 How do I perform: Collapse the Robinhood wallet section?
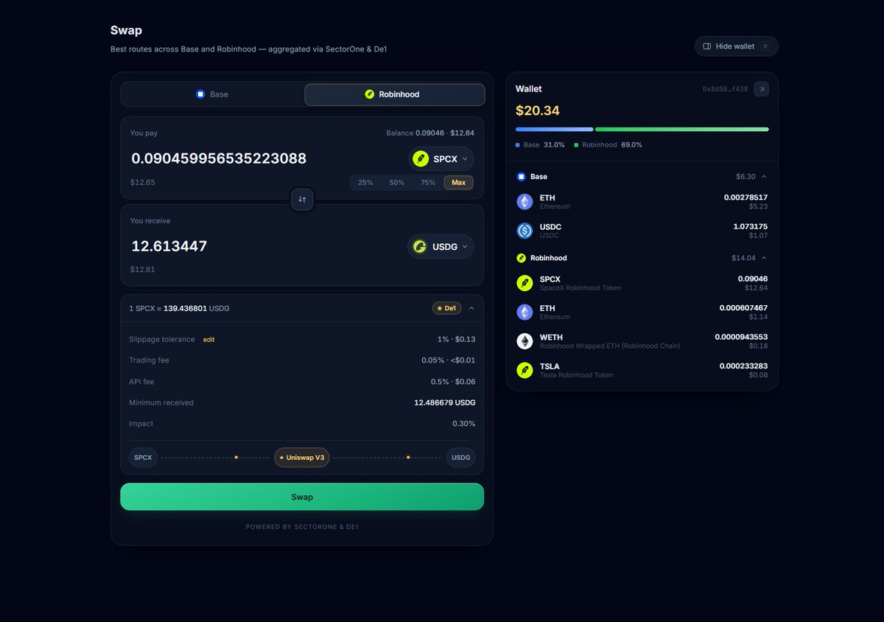pos(764,258)
